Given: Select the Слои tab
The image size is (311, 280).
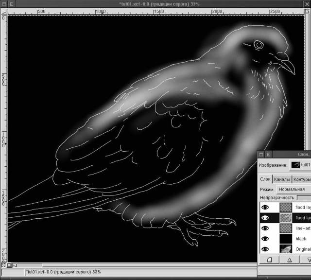Looking at the screenshot, I should click(x=265, y=179).
